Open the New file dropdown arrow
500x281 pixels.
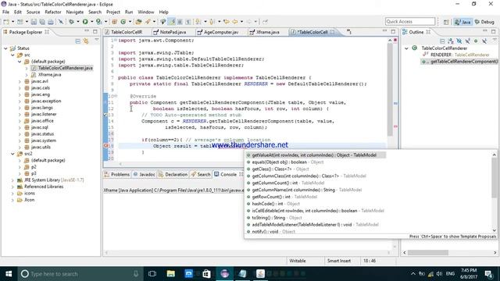coord(12,22)
